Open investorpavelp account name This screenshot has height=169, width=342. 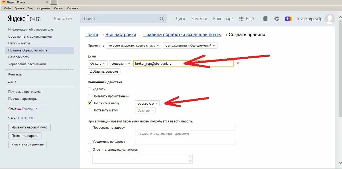coord(310,19)
